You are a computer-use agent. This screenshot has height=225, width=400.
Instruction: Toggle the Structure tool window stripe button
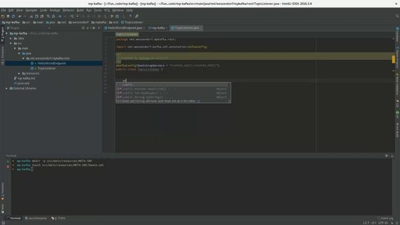pyautogui.click(x=2, y=56)
